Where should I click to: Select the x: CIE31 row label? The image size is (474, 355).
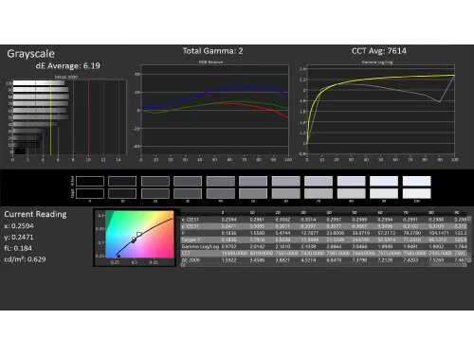coord(191,220)
